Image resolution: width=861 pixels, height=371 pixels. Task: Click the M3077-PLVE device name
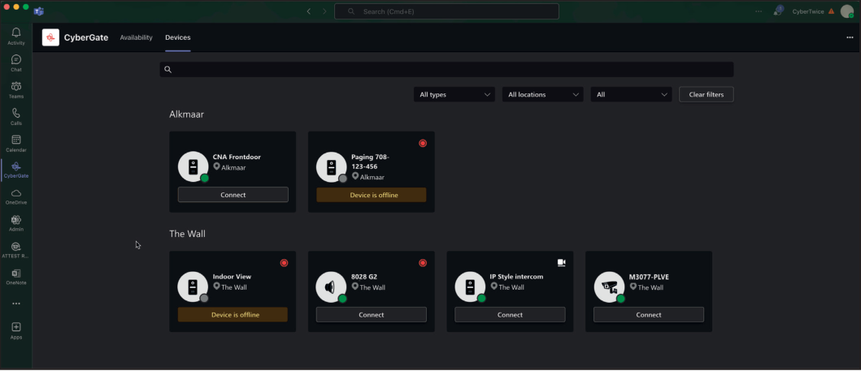[x=649, y=277]
